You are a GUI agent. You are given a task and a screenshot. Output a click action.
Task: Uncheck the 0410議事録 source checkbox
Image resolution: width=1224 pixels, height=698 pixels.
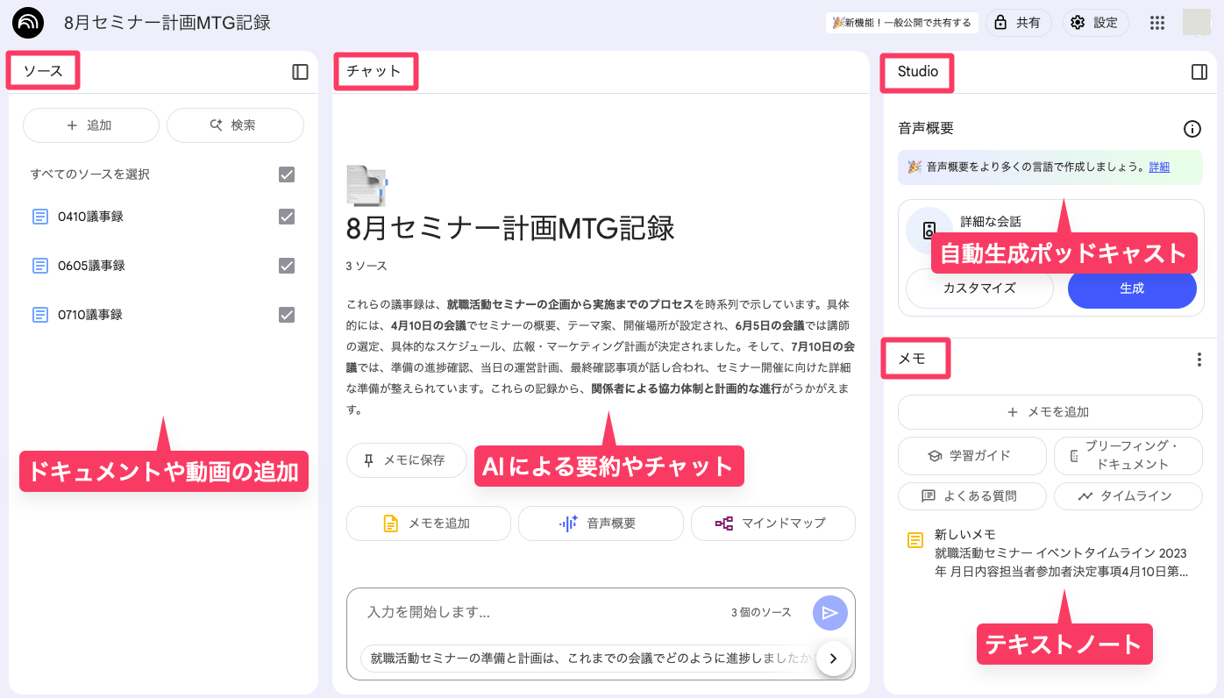287,217
